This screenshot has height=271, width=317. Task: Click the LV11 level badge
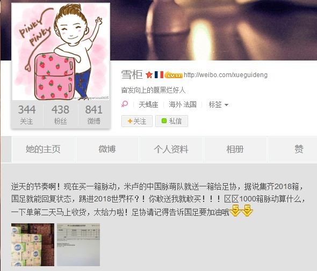174,75
